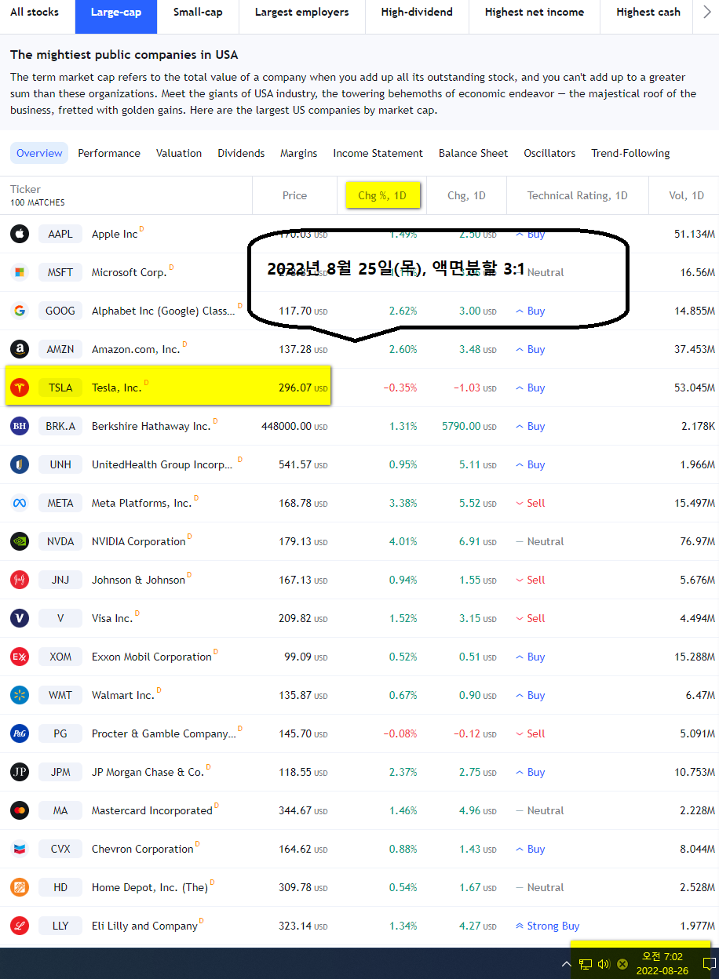Switch to the Balance Sheet column set
The height and width of the screenshot is (979, 719).
pyautogui.click(x=473, y=153)
